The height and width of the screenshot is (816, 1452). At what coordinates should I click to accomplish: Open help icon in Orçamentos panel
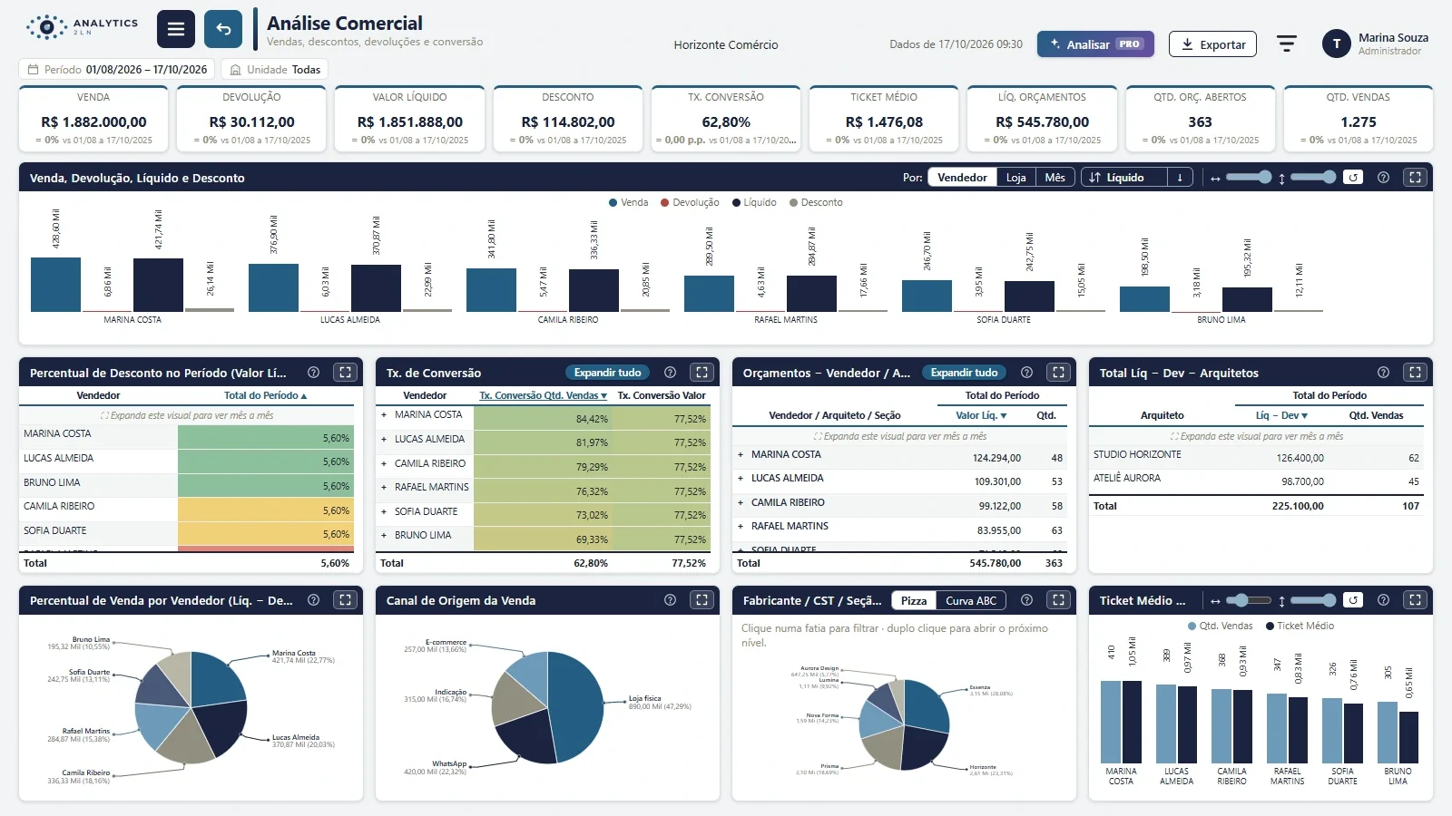pyautogui.click(x=1026, y=373)
